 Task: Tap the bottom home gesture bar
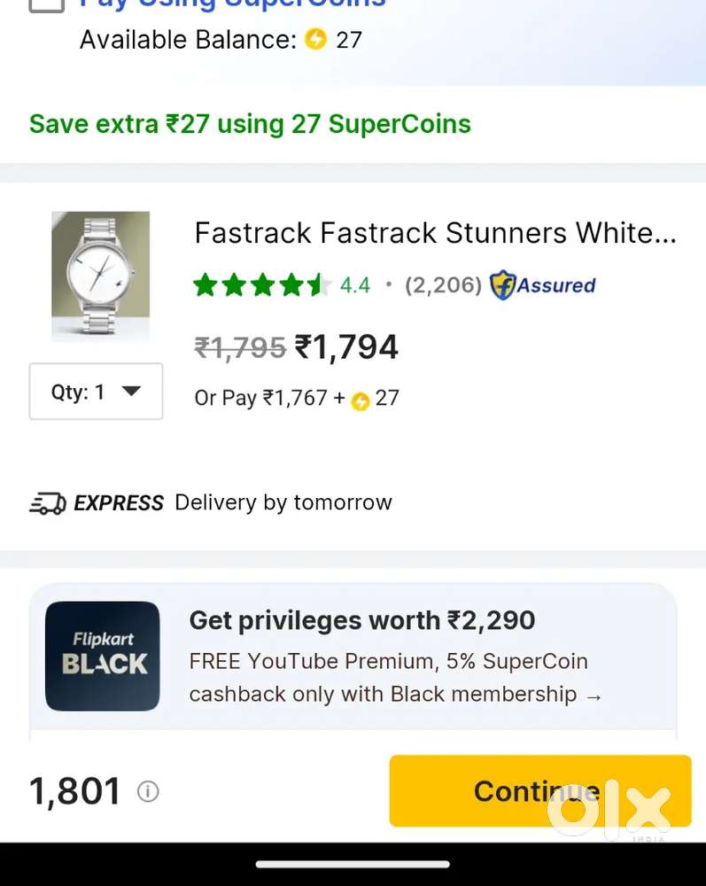353,864
